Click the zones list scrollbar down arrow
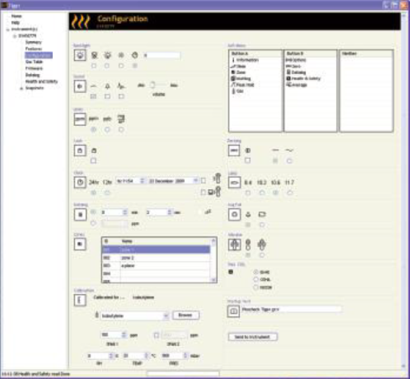The width and height of the screenshot is (410, 379). pyautogui.click(x=214, y=279)
